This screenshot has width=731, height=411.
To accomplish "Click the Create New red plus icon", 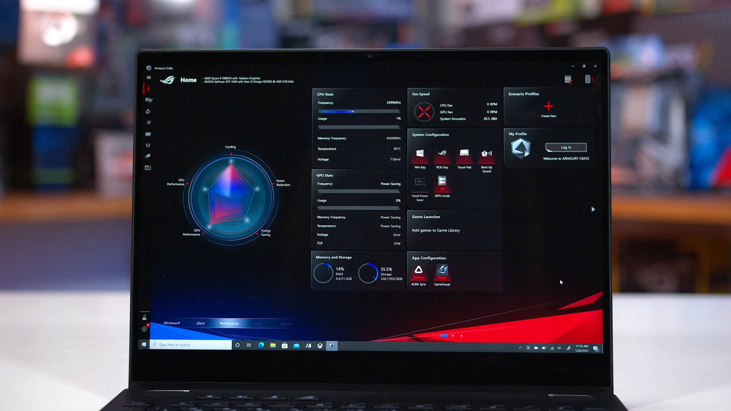I will pyautogui.click(x=548, y=106).
